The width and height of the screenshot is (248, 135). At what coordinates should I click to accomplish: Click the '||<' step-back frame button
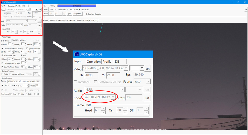(56, 14)
